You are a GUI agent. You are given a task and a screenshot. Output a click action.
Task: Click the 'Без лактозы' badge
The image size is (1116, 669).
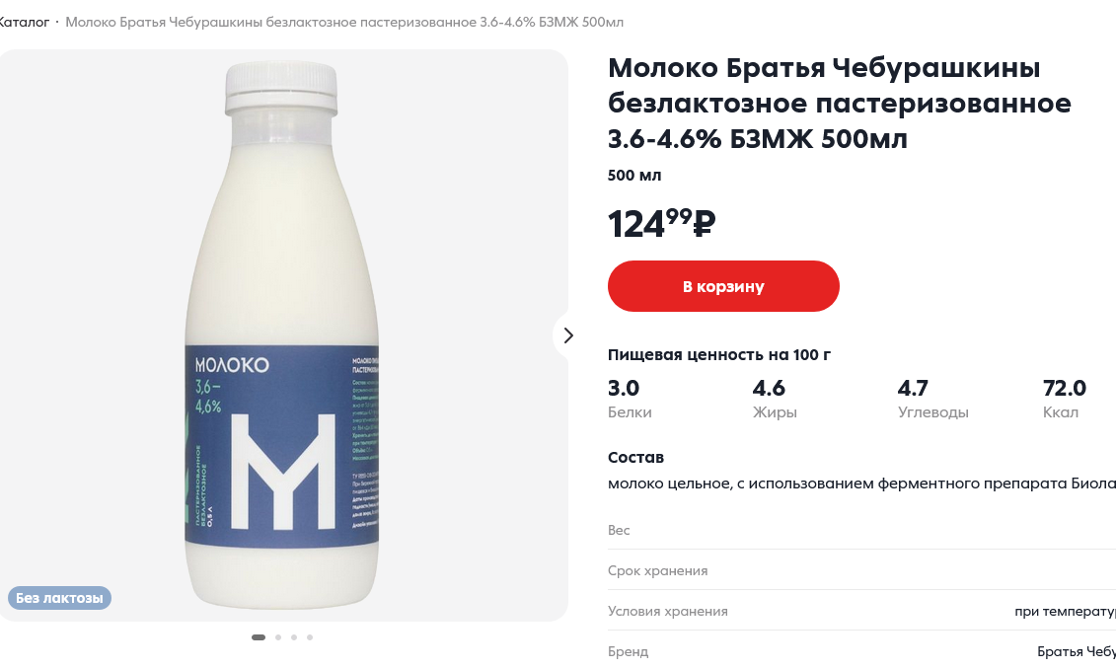[x=59, y=598]
